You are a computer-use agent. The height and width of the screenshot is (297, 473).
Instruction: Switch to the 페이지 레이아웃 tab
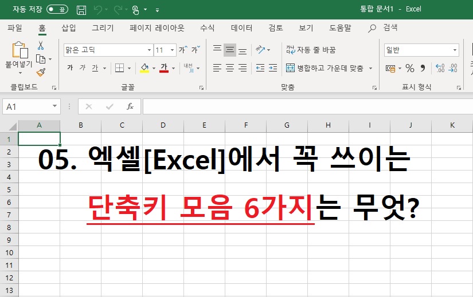coord(157,27)
